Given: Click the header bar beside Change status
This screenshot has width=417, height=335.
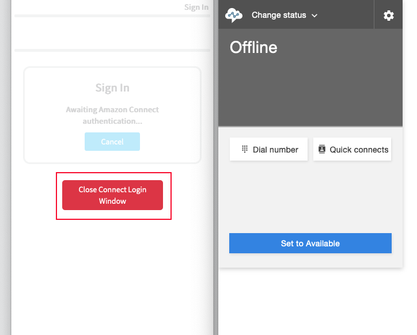Looking at the screenshot, I should click(346, 14).
